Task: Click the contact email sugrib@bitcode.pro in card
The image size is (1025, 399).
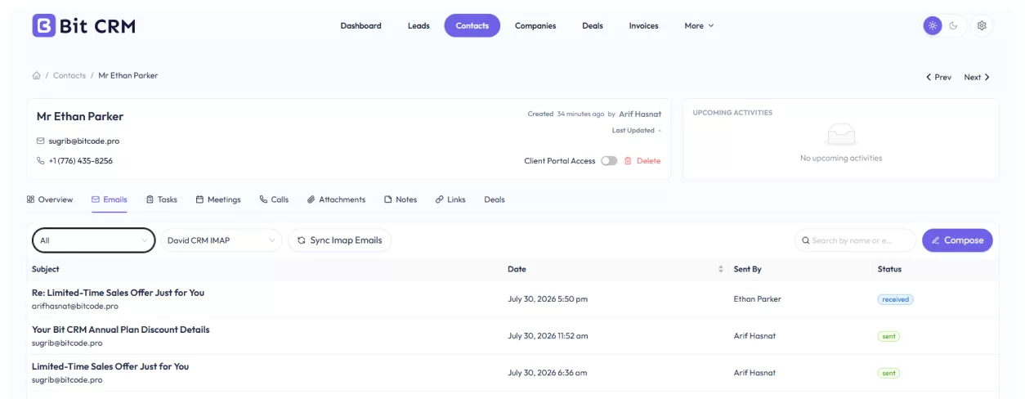Action: click(83, 141)
